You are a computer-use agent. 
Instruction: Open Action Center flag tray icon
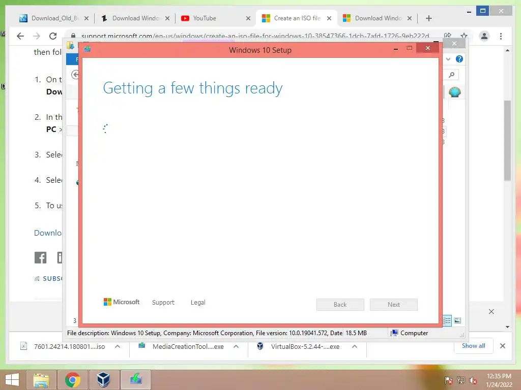[x=449, y=380]
